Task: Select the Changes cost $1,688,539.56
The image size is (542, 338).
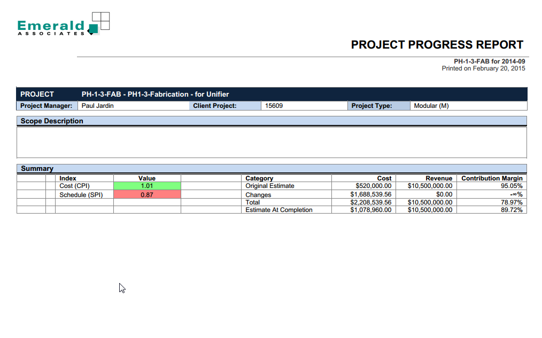Action: point(371,195)
